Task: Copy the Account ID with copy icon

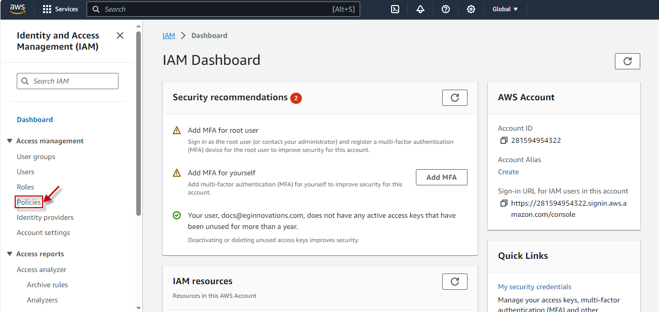Action: (503, 140)
